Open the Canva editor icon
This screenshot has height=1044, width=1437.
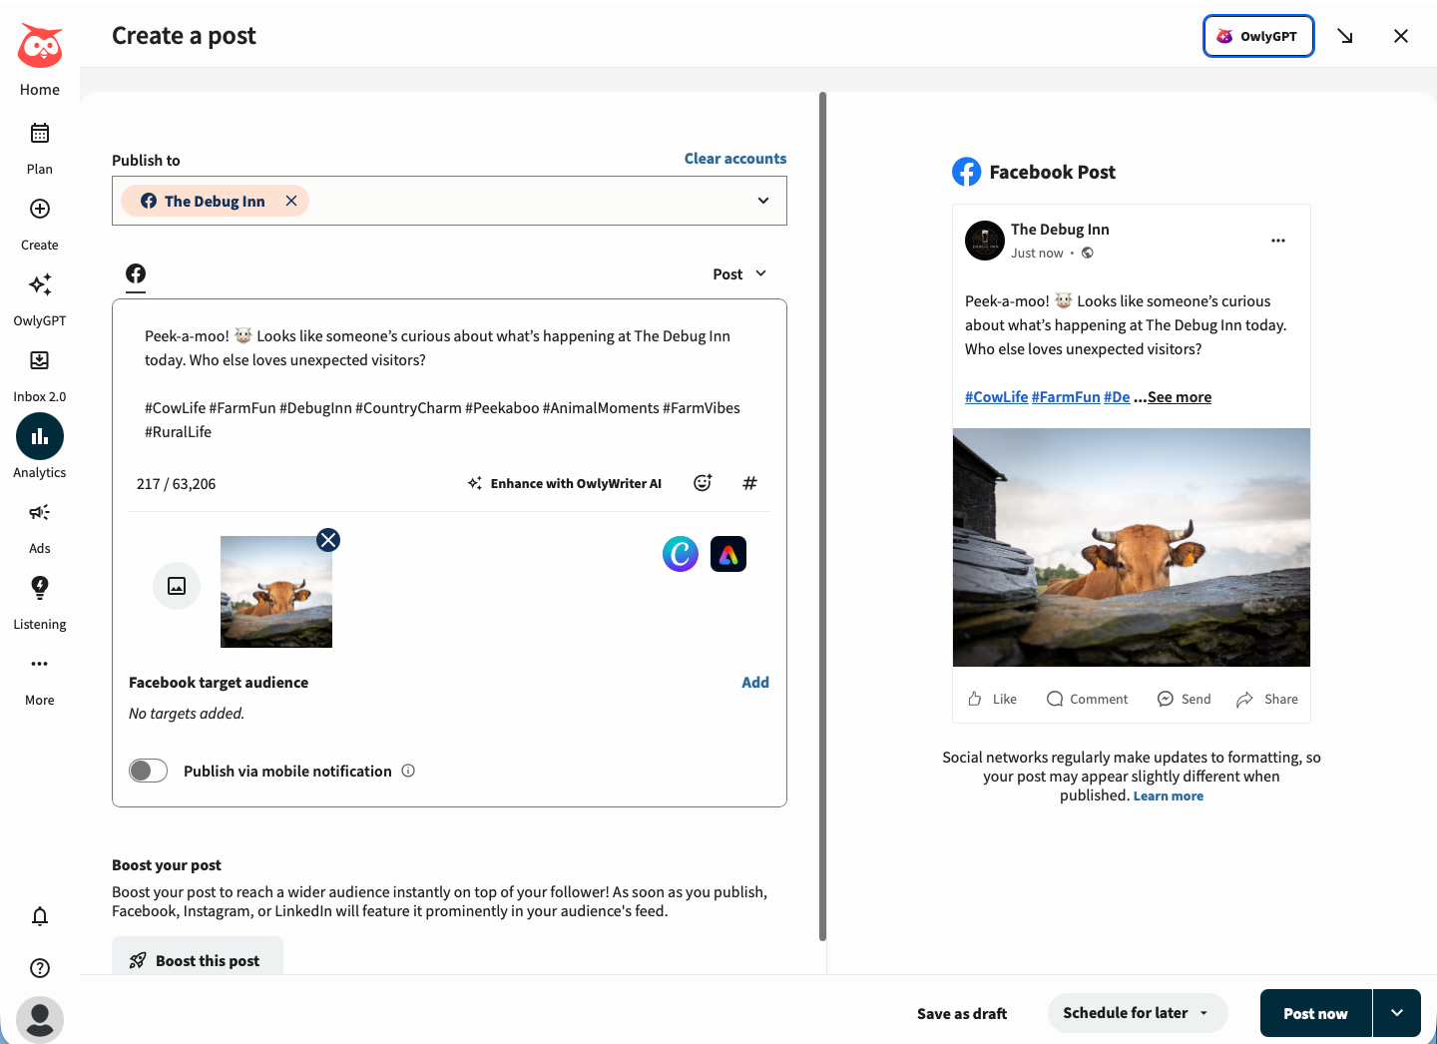pos(680,554)
